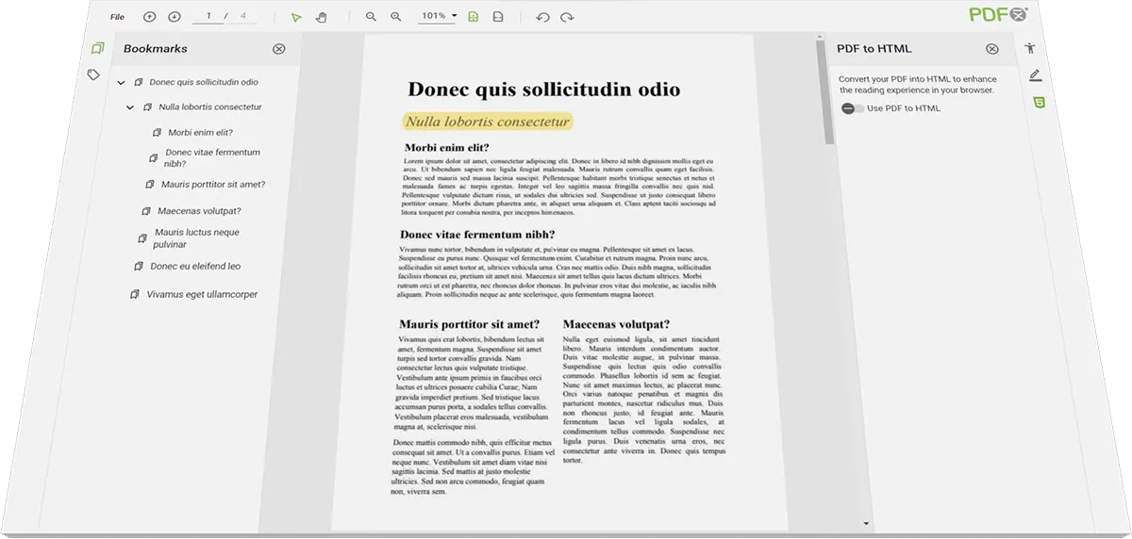The height and width of the screenshot is (539, 1132).
Task: Click the heading Morbi enim elit? in document
Action: (446, 148)
